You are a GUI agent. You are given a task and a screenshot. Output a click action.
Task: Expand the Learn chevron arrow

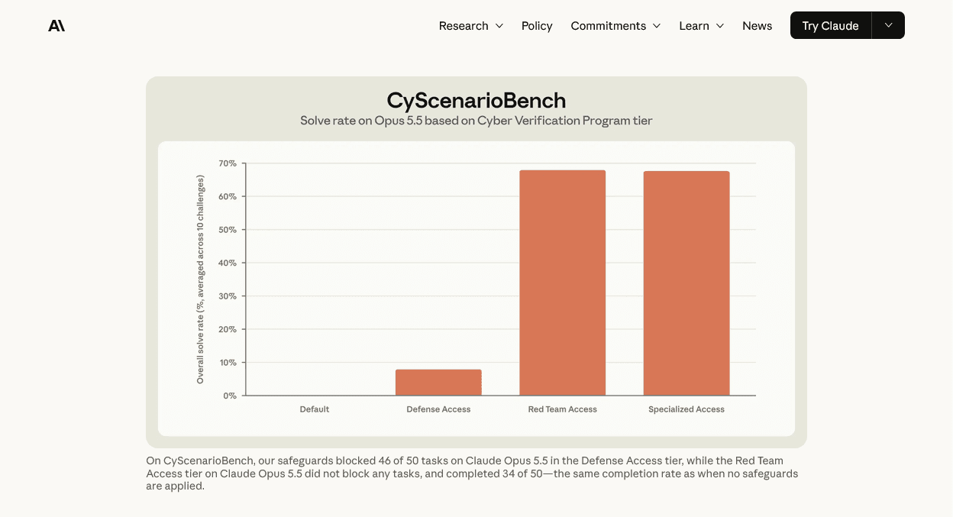(x=719, y=26)
